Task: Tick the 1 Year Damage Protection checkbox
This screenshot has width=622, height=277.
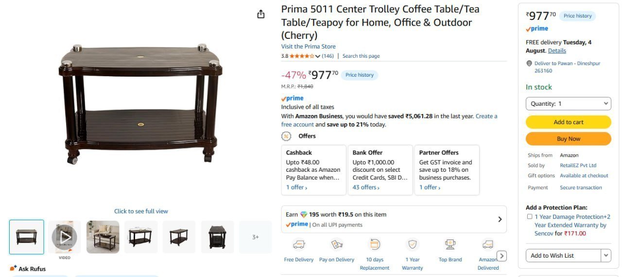Action: [530, 217]
